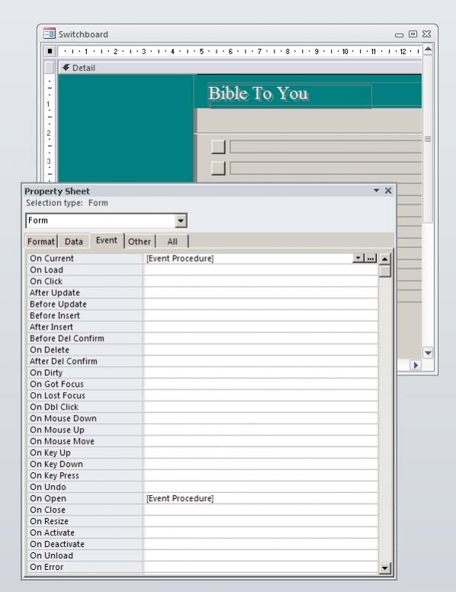The image size is (456, 592).
Task: Show the All properties tab
Action: (172, 241)
